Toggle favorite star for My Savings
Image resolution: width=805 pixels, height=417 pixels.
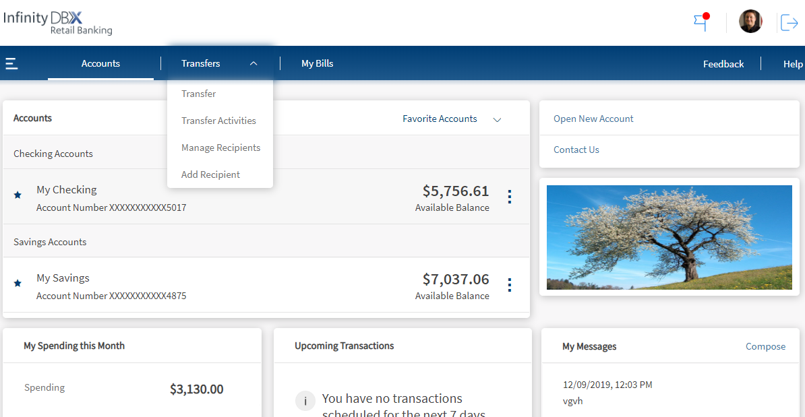point(18,284)
